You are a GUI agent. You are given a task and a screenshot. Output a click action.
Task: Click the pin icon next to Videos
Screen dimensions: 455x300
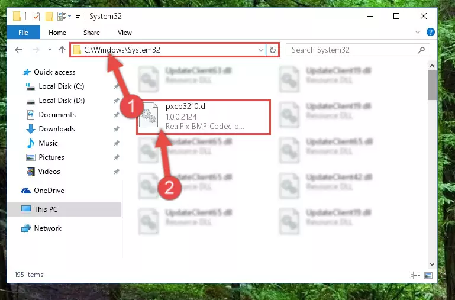click(117, 172)
